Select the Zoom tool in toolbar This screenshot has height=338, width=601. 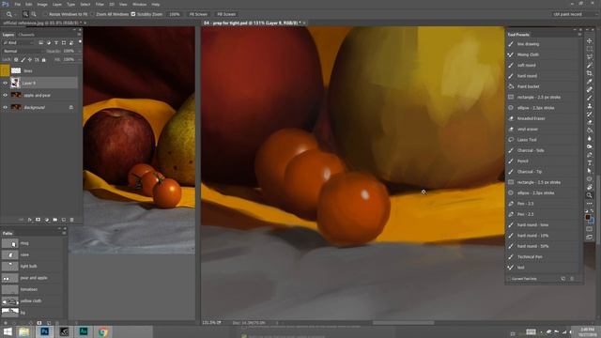(590, 195)
